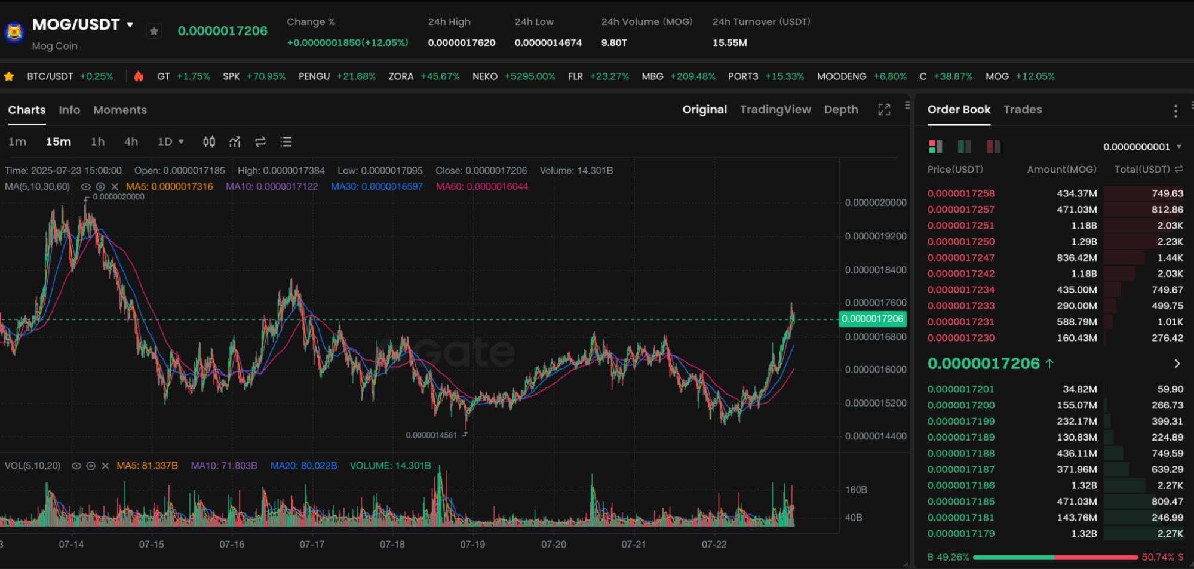Open GT ticker in top bar
The image size is (1194, 569).
click(x=183, y=76)
